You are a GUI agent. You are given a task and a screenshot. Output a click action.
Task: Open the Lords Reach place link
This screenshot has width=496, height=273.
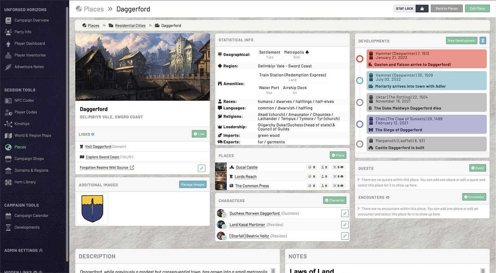point(246,177)
